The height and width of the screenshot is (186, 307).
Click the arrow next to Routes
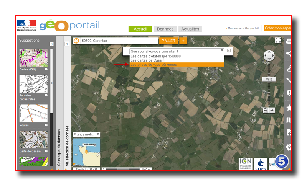click(46, 125)
